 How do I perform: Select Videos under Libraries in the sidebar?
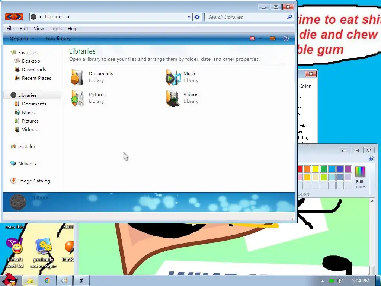[29, 129]
